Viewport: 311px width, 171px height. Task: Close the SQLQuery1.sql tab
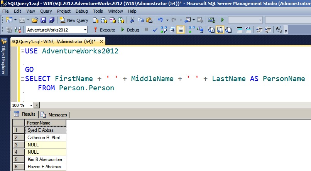[x=101, y=42]
